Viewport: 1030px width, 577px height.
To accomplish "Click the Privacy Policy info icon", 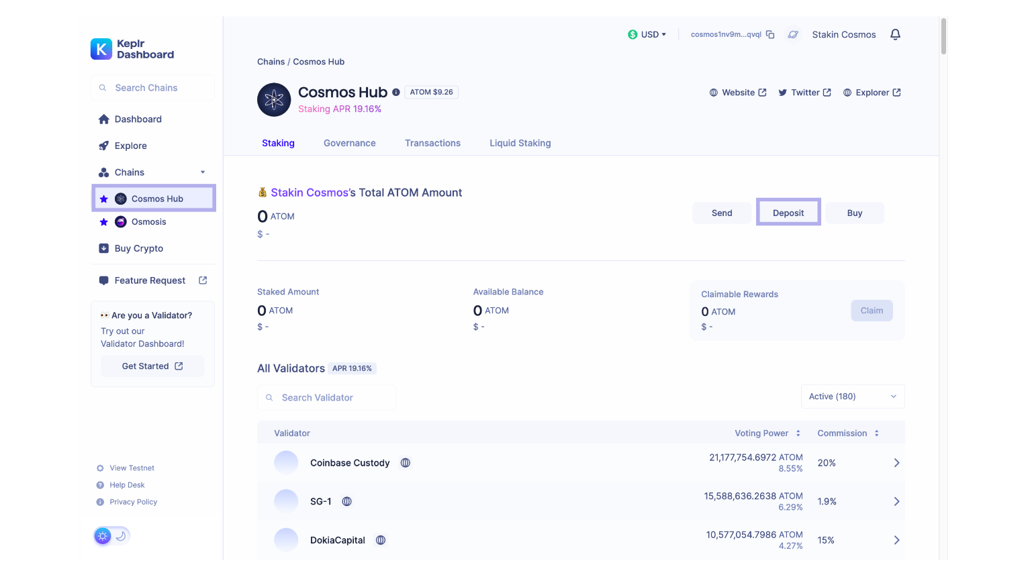I will (100, 502).
